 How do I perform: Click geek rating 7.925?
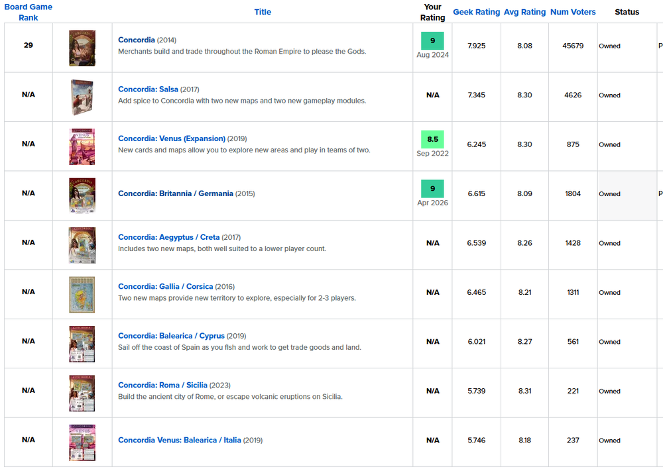(x=477, y=46)
